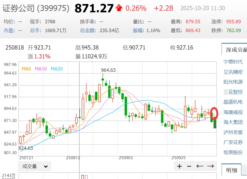Switch to the 明细 tab
This screenshot has height=179, width=247.
[x=231, y=170]
